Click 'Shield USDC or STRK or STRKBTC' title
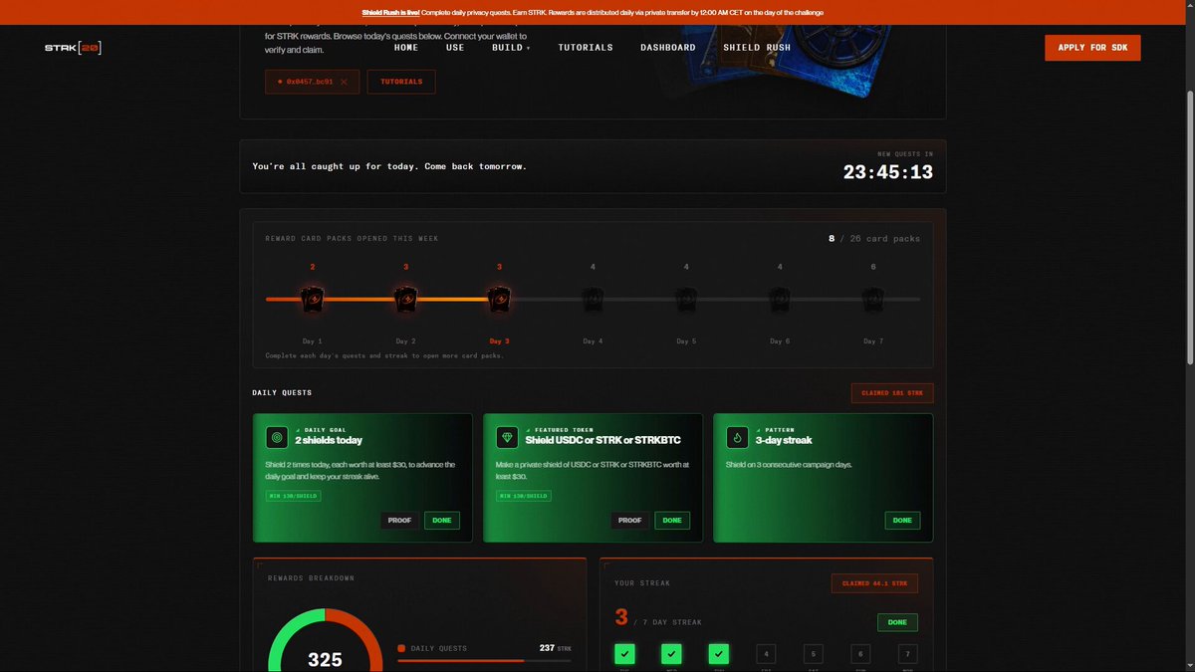This screenshot has height=672, width=1195. [x=602, y=440]
